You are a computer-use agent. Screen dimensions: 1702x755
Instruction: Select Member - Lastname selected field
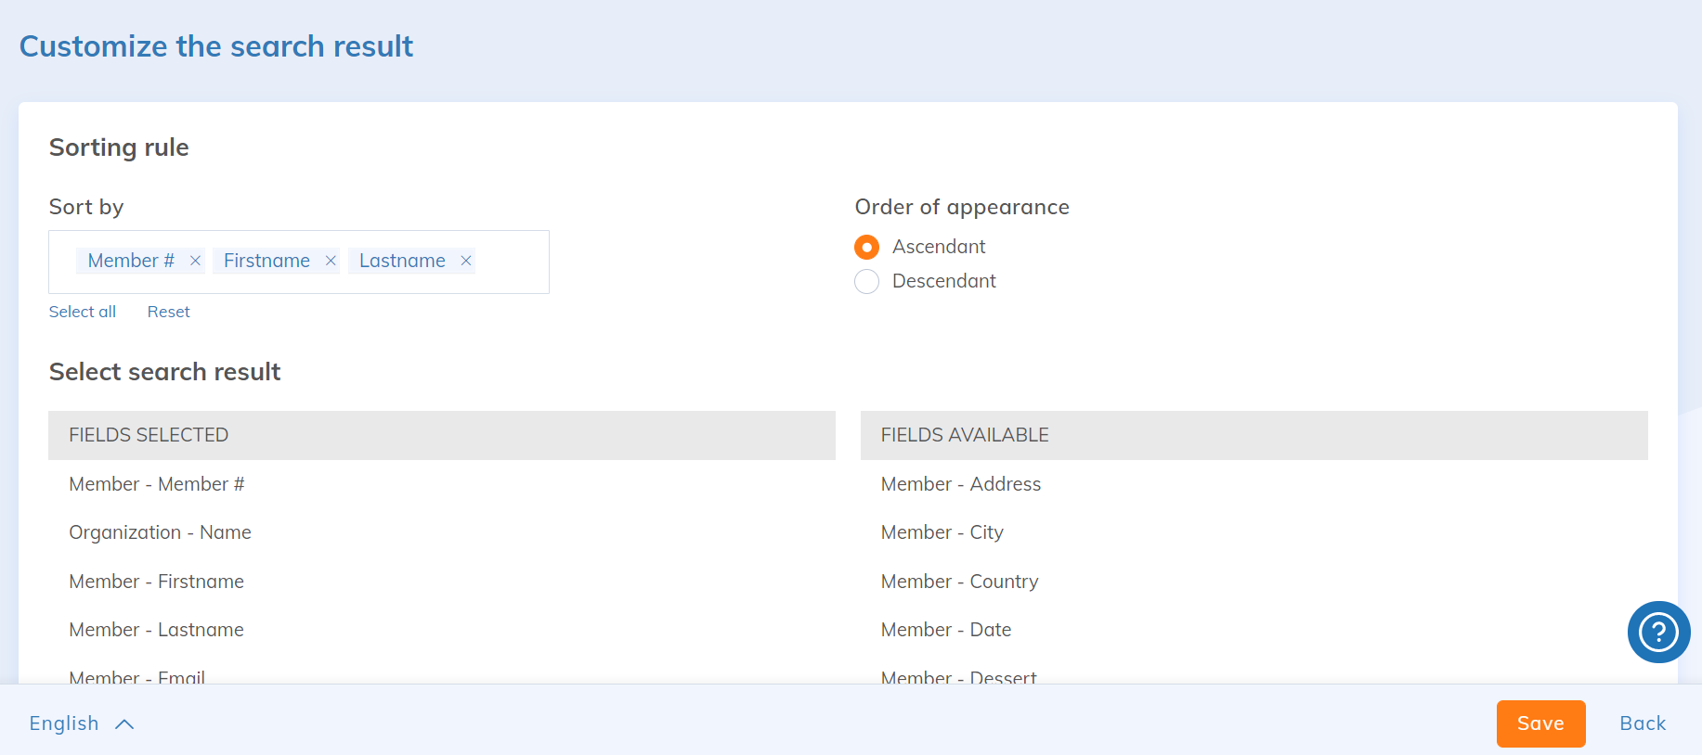click(156, 630)
